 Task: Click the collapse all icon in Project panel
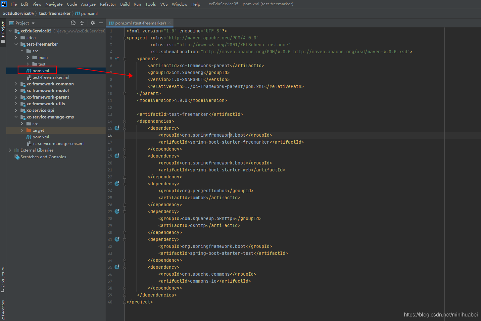[82, 23]
